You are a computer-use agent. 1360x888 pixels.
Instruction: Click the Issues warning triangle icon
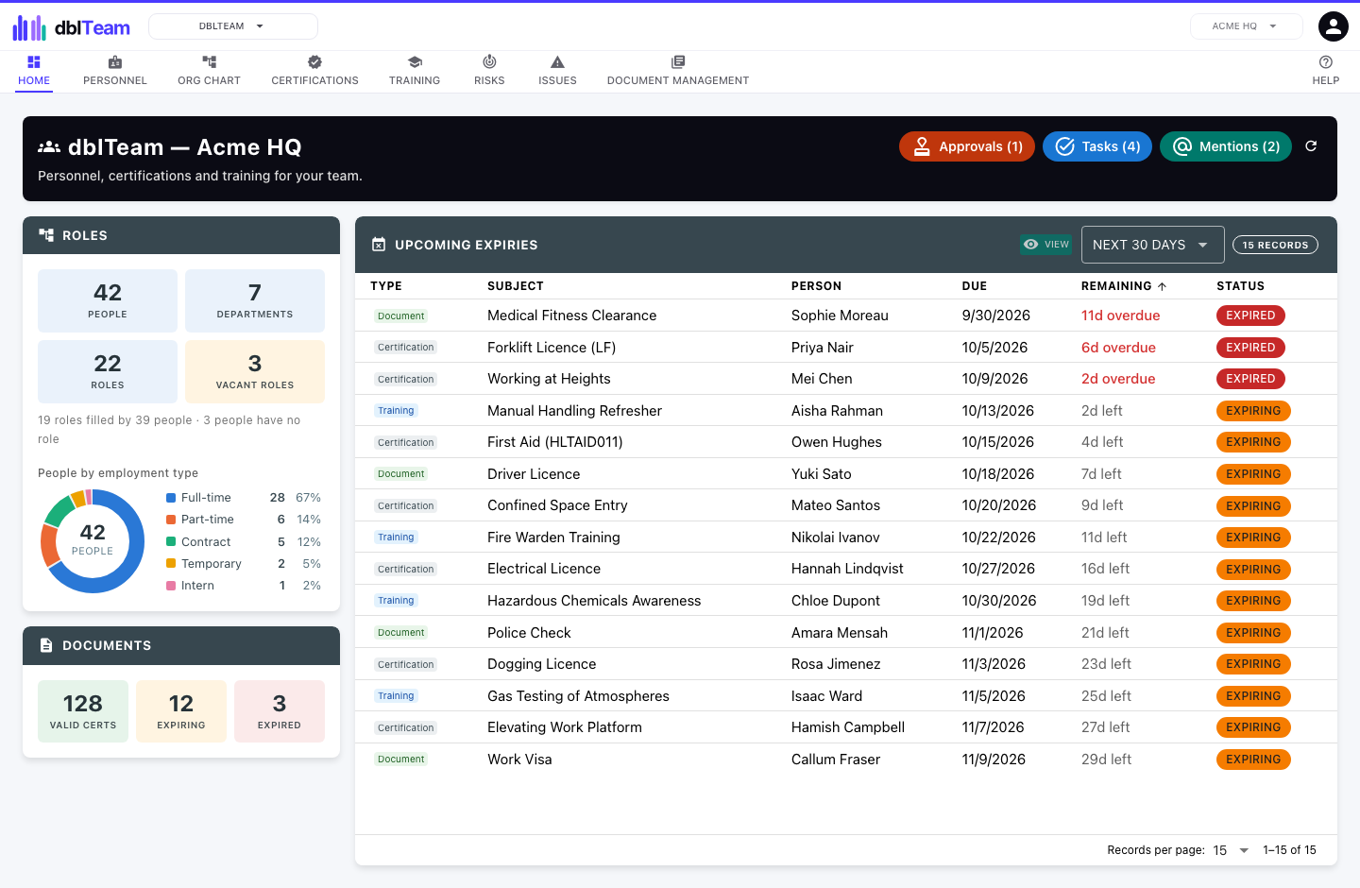pyautogui.click(x=557, y=62)
